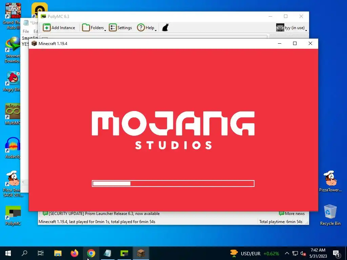Open the Angry Birds desktop shortcut

[x=12, y=81]
